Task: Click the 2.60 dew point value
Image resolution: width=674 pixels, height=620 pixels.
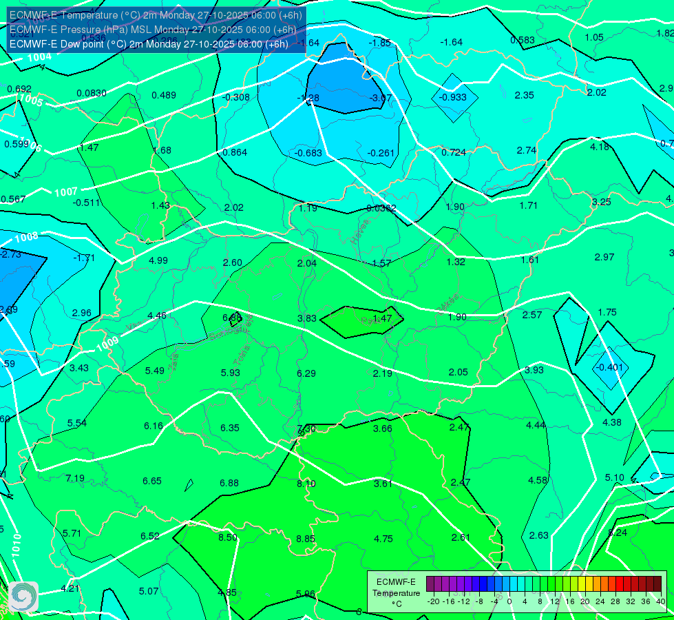Action: tap(233, 262)
